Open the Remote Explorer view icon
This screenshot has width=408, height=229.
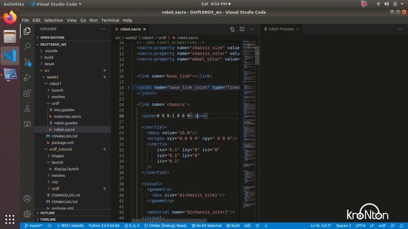tap(27, 124)
